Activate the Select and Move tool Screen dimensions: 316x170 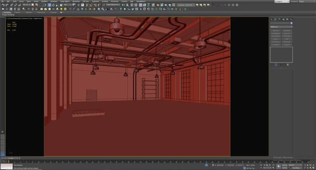(50, 5)
